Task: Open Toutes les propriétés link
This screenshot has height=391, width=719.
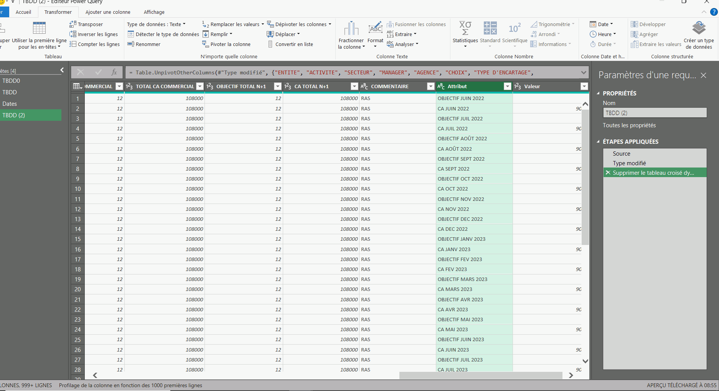Action: (629, 125)
